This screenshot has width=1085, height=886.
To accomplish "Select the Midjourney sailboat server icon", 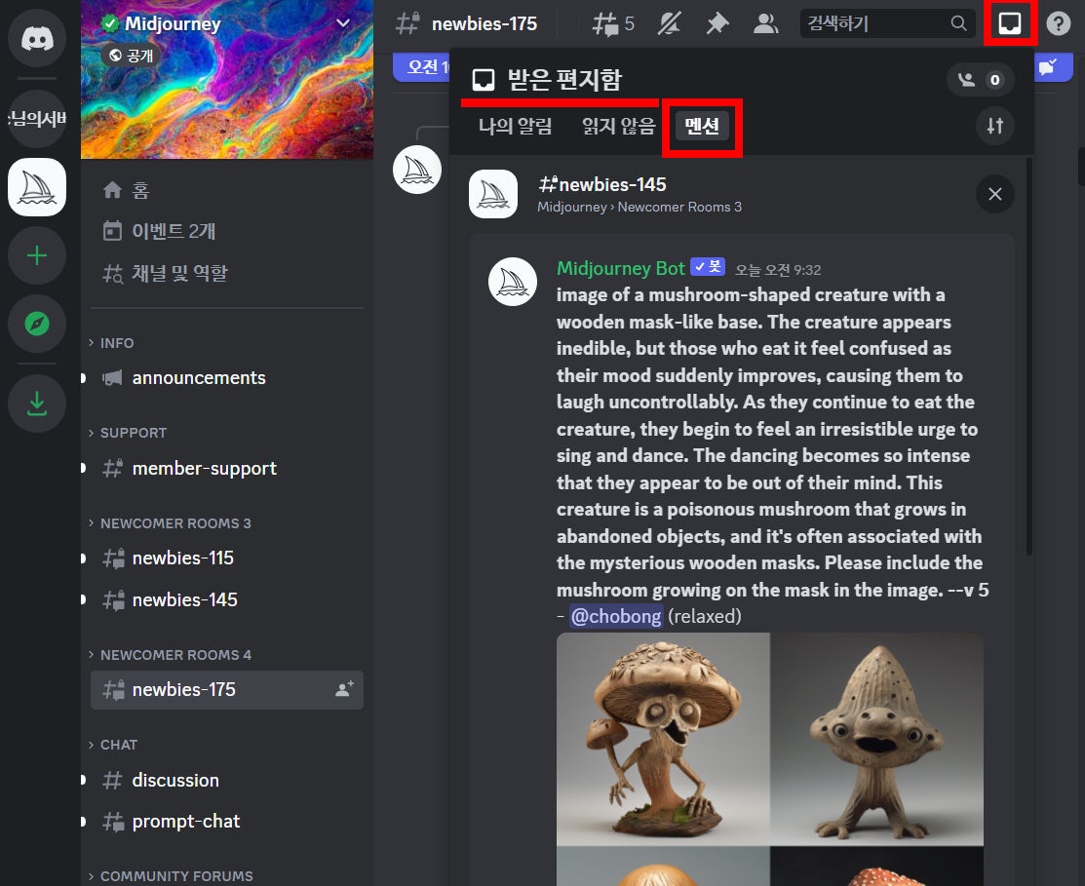I will click(37, 187).
